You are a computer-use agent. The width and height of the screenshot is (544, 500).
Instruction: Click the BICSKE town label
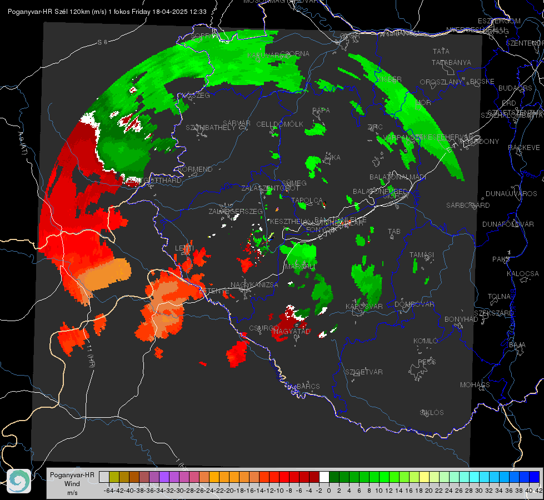pos(482,82)
